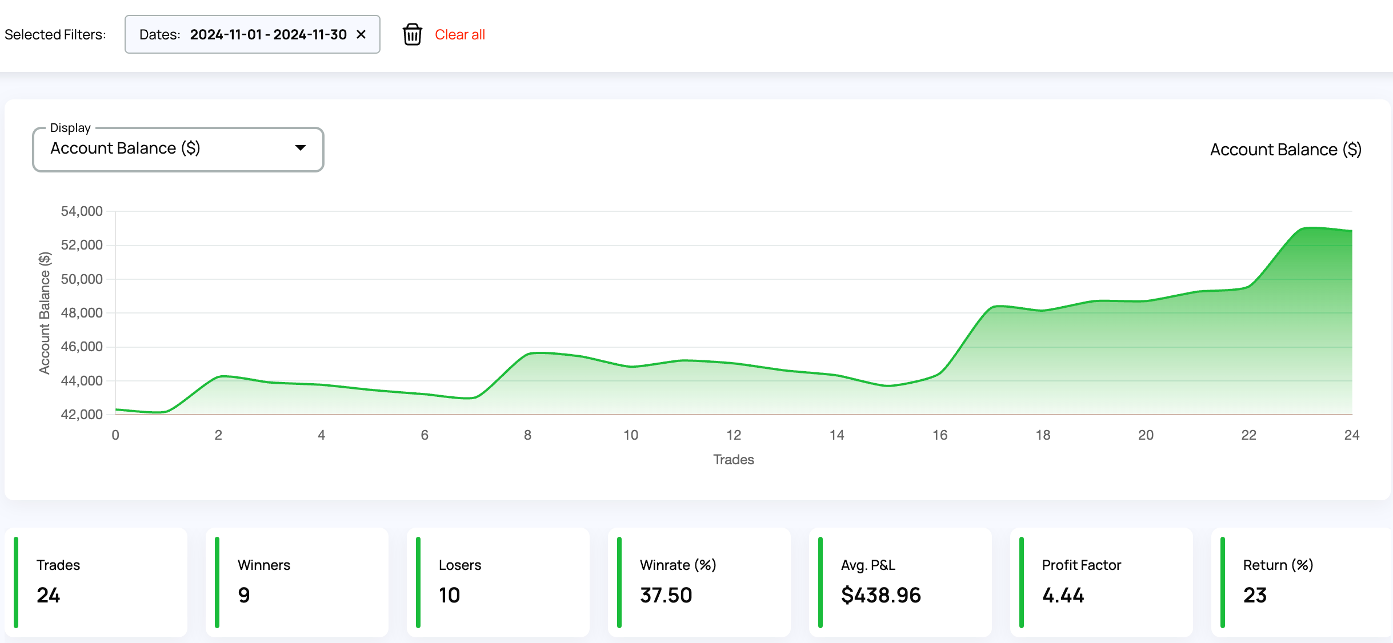Click the Winrate (%) stat card

tap(699, 581)
